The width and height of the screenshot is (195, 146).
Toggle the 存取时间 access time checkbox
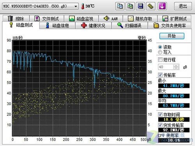(160, 114)
